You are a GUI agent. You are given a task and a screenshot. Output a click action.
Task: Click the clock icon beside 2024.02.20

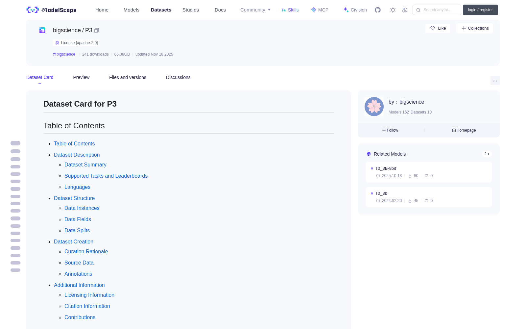378,201
